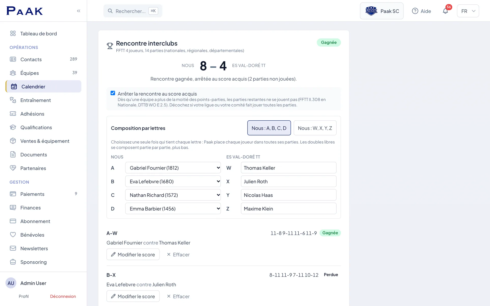Open the player B dropdown Eva Lefebvre
Screen dimensions: 490x306
tap(173, 181)
